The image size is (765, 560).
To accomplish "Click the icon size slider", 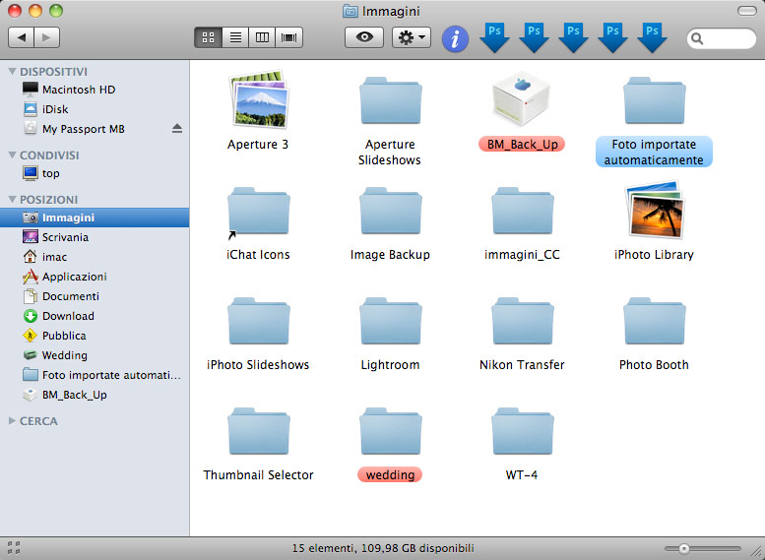I will pos(703,549).
